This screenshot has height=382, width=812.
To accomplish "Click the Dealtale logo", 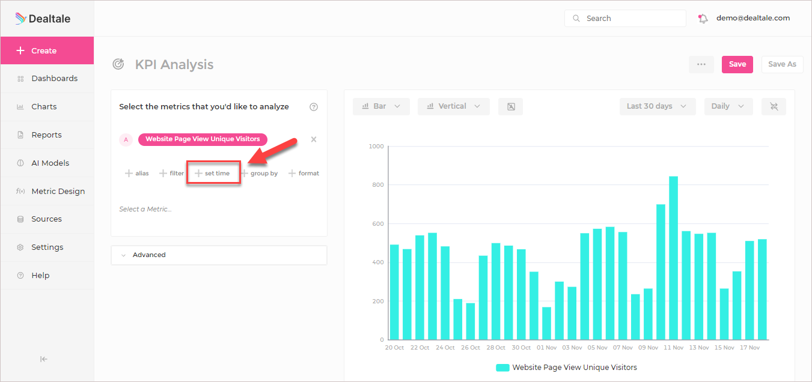I will coord(43,19).
